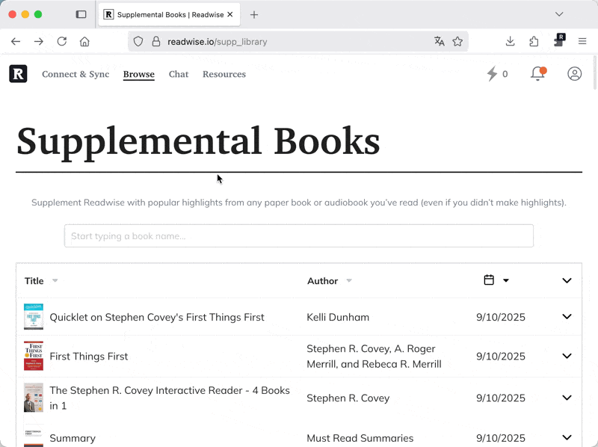Open the Chat navigation item
Viewport: 598px width, 447px height.
[x=179, y=74]
